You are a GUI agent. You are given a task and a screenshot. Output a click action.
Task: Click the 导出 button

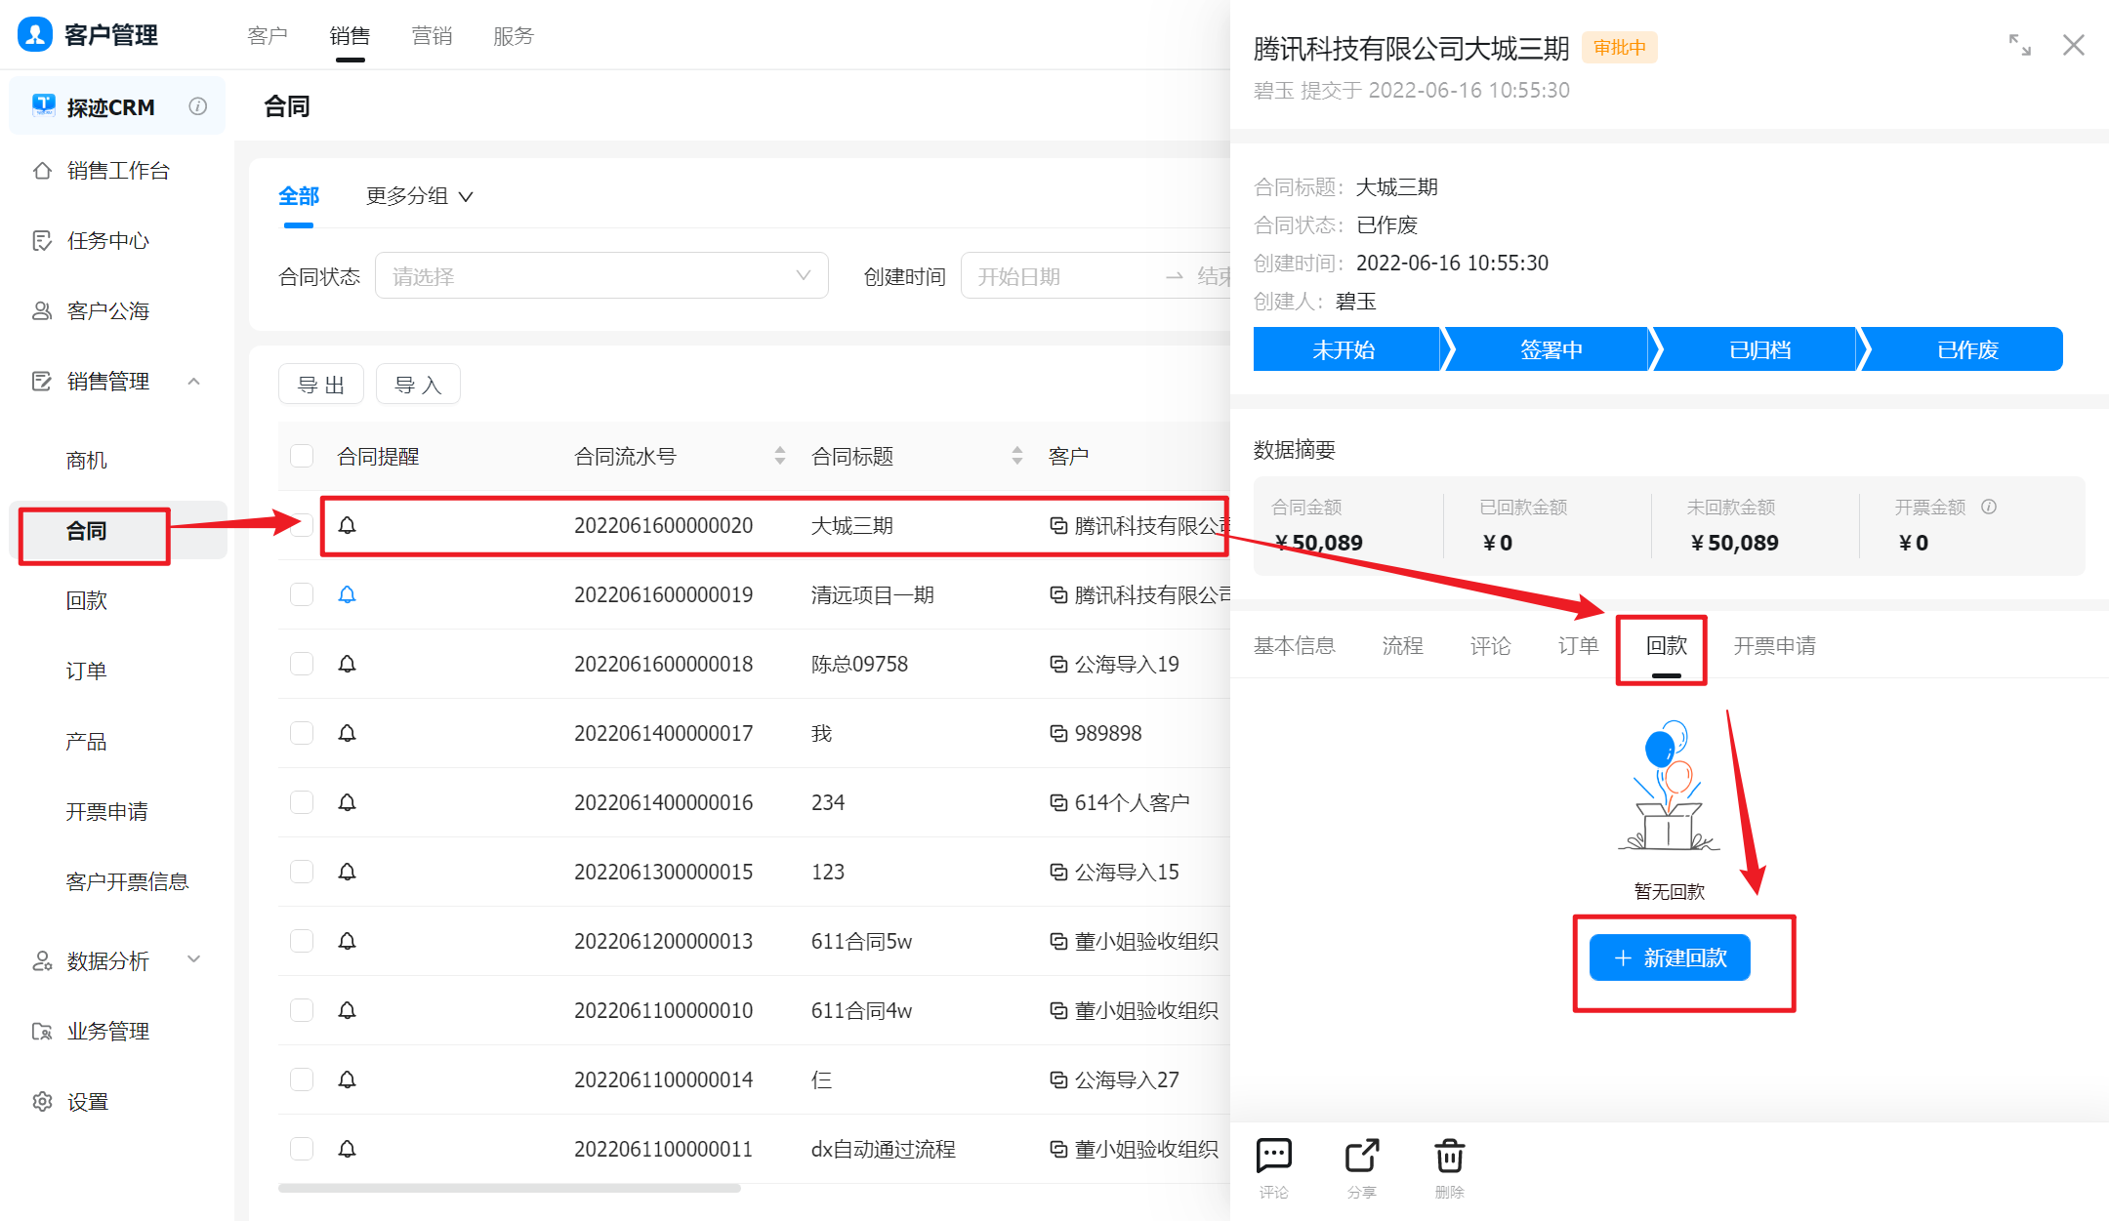point(320,385)
